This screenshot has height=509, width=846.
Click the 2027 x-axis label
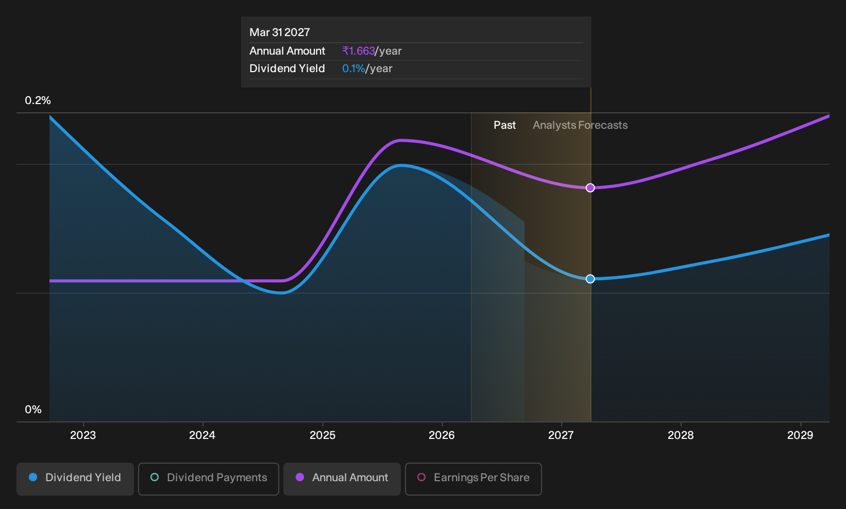(x=561, y=435)
